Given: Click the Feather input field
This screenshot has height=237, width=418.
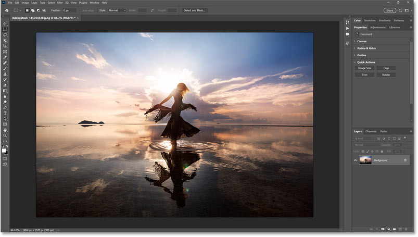Looking at the screenshot, I should click(x=69, y=10).
